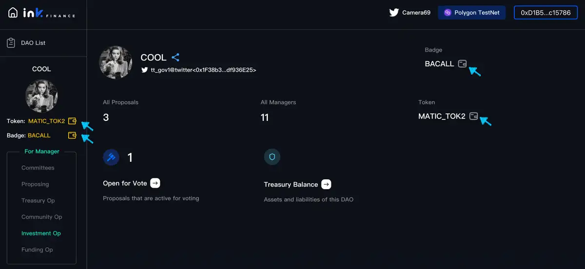Open Community Op menu item
This screenshot has height=269, width=585.
(42, 217)
